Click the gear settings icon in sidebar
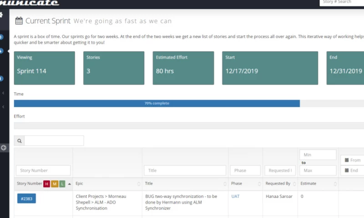This screenshot has width=364, height=218. tap(1, 15)
